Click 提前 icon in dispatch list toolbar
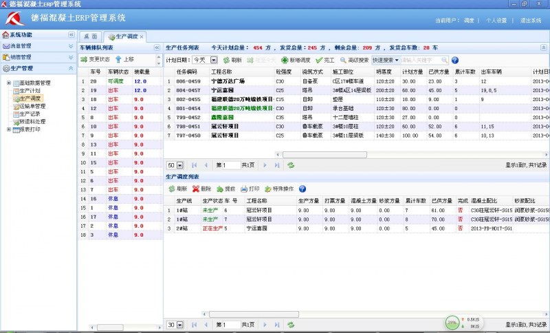Image resolution: width=550 pixels, height=333 pixels. [x=220, y=189]
